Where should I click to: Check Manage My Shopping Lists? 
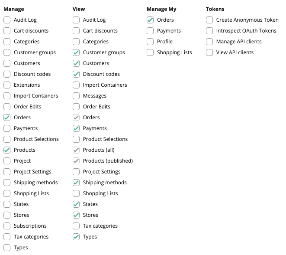coord(150,52)
